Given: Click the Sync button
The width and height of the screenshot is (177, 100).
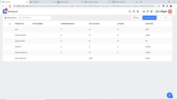Looking at the screenshot, I should (x=136, y=18).
